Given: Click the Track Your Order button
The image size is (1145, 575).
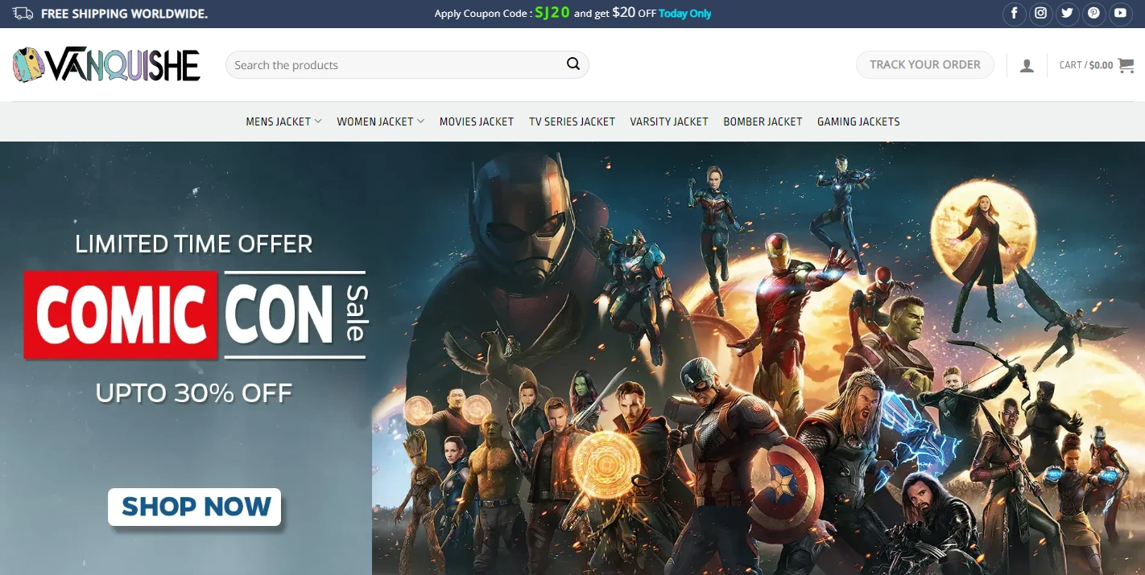Looking at the screenshot, I should point(925,65).
